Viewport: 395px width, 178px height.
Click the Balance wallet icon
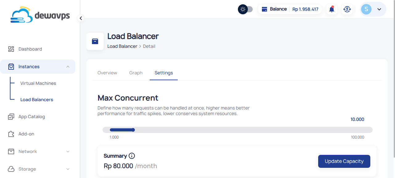264,9
